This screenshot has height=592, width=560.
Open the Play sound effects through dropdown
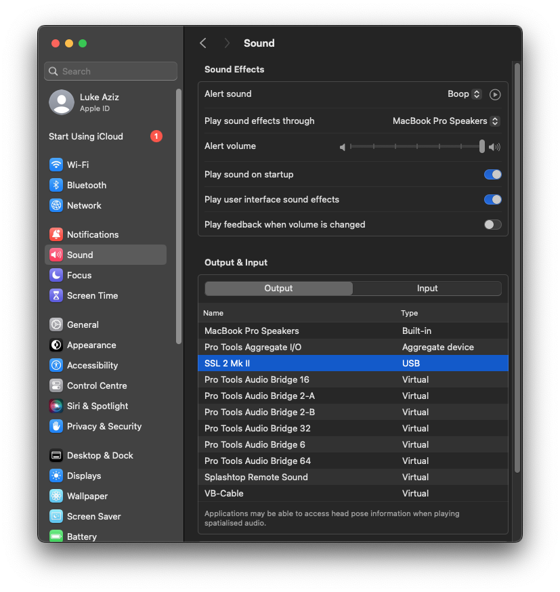tap(446, 121)
